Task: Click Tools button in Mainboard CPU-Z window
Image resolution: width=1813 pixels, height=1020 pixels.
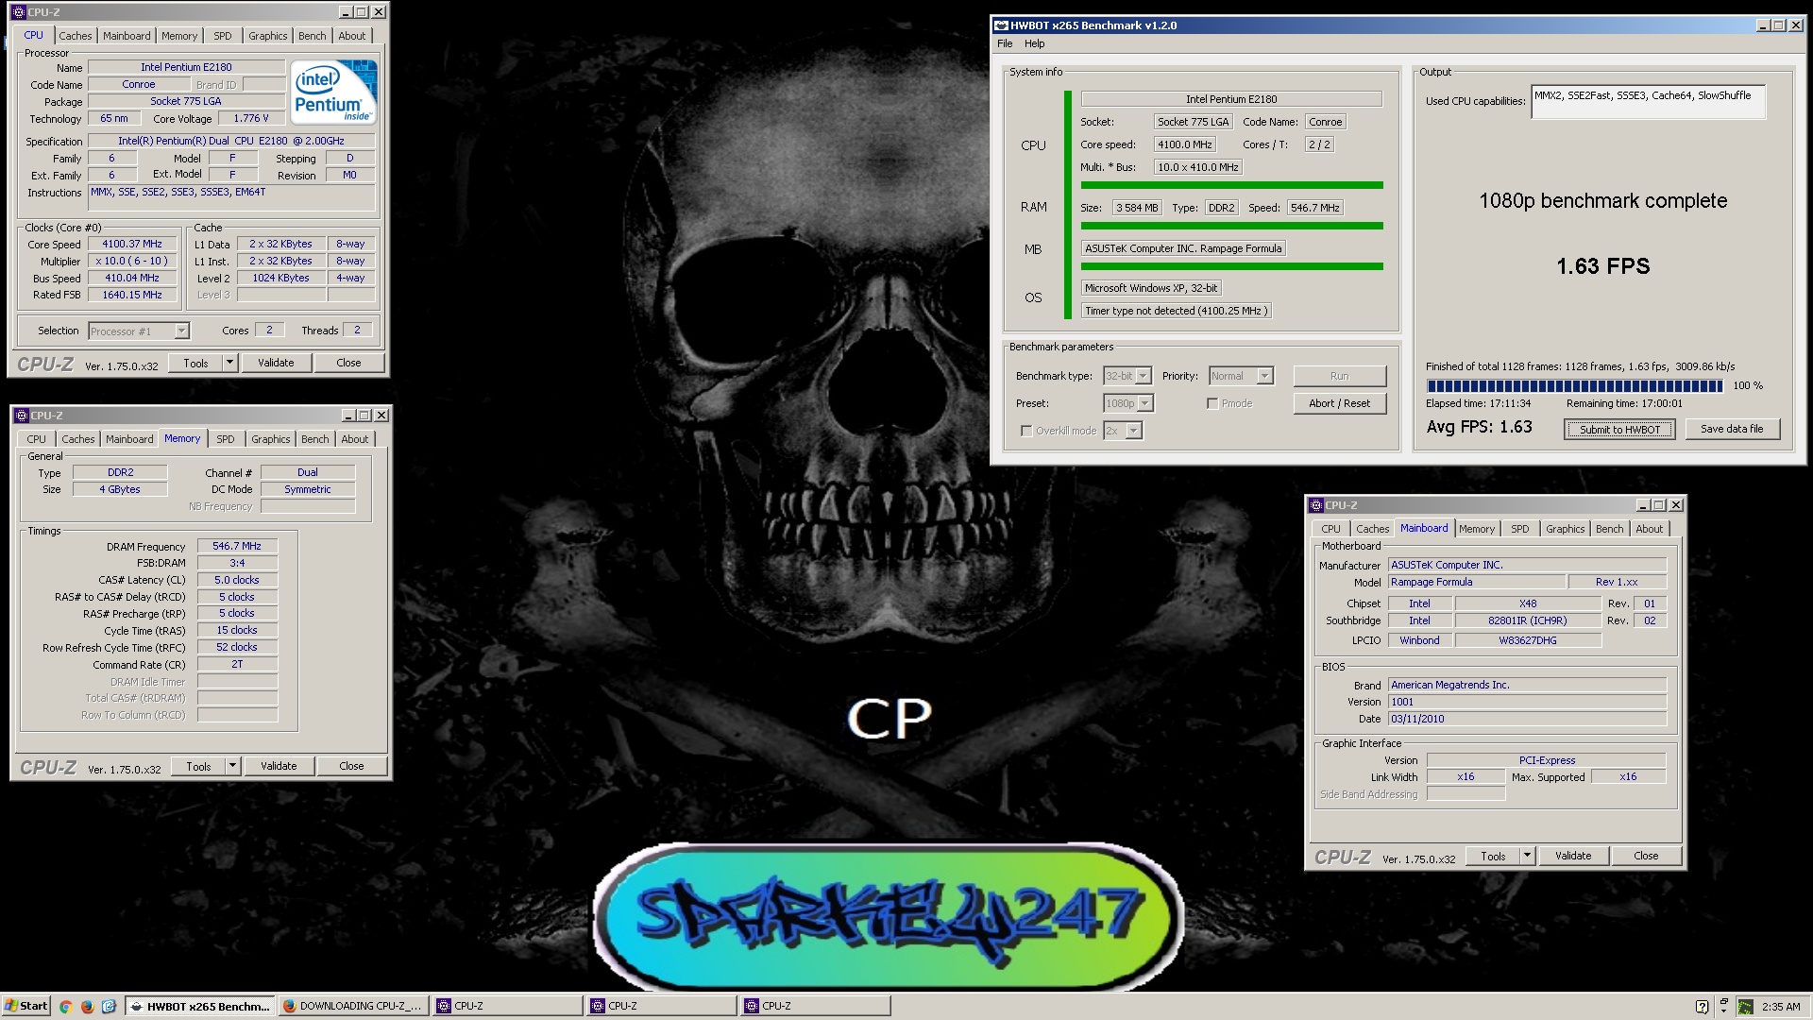Action: [x=1493, y=856]
